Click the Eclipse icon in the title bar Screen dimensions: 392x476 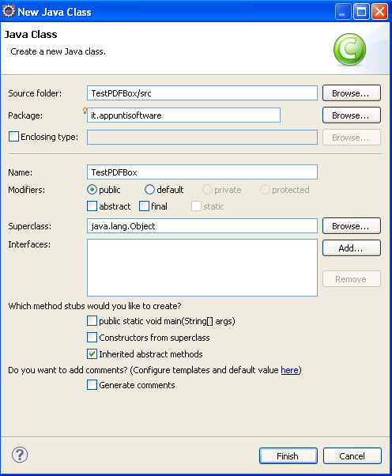click(x=9, y=12)
